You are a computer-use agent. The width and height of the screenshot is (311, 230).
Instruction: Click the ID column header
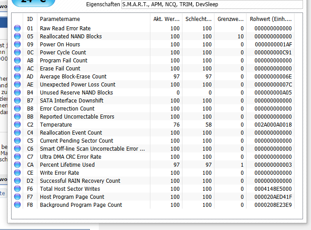[30, 19]
